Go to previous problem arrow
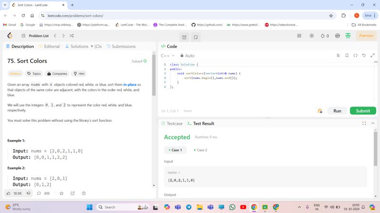 click(x=55, y=36)
